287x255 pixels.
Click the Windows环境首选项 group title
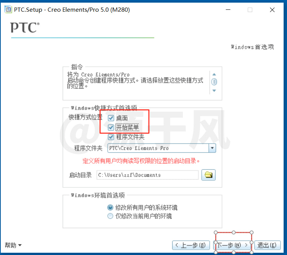tap(98, 195)
